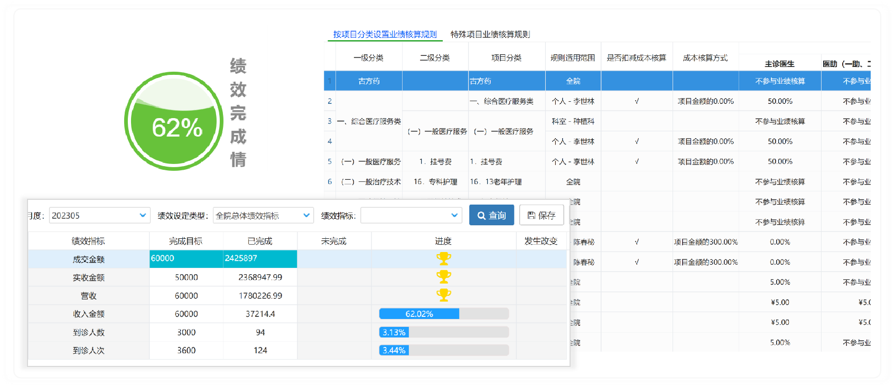Click 2368947.99 completed value
Image resolution: width=895 pixels, height=387 pixels.
(x=260, y=277)
